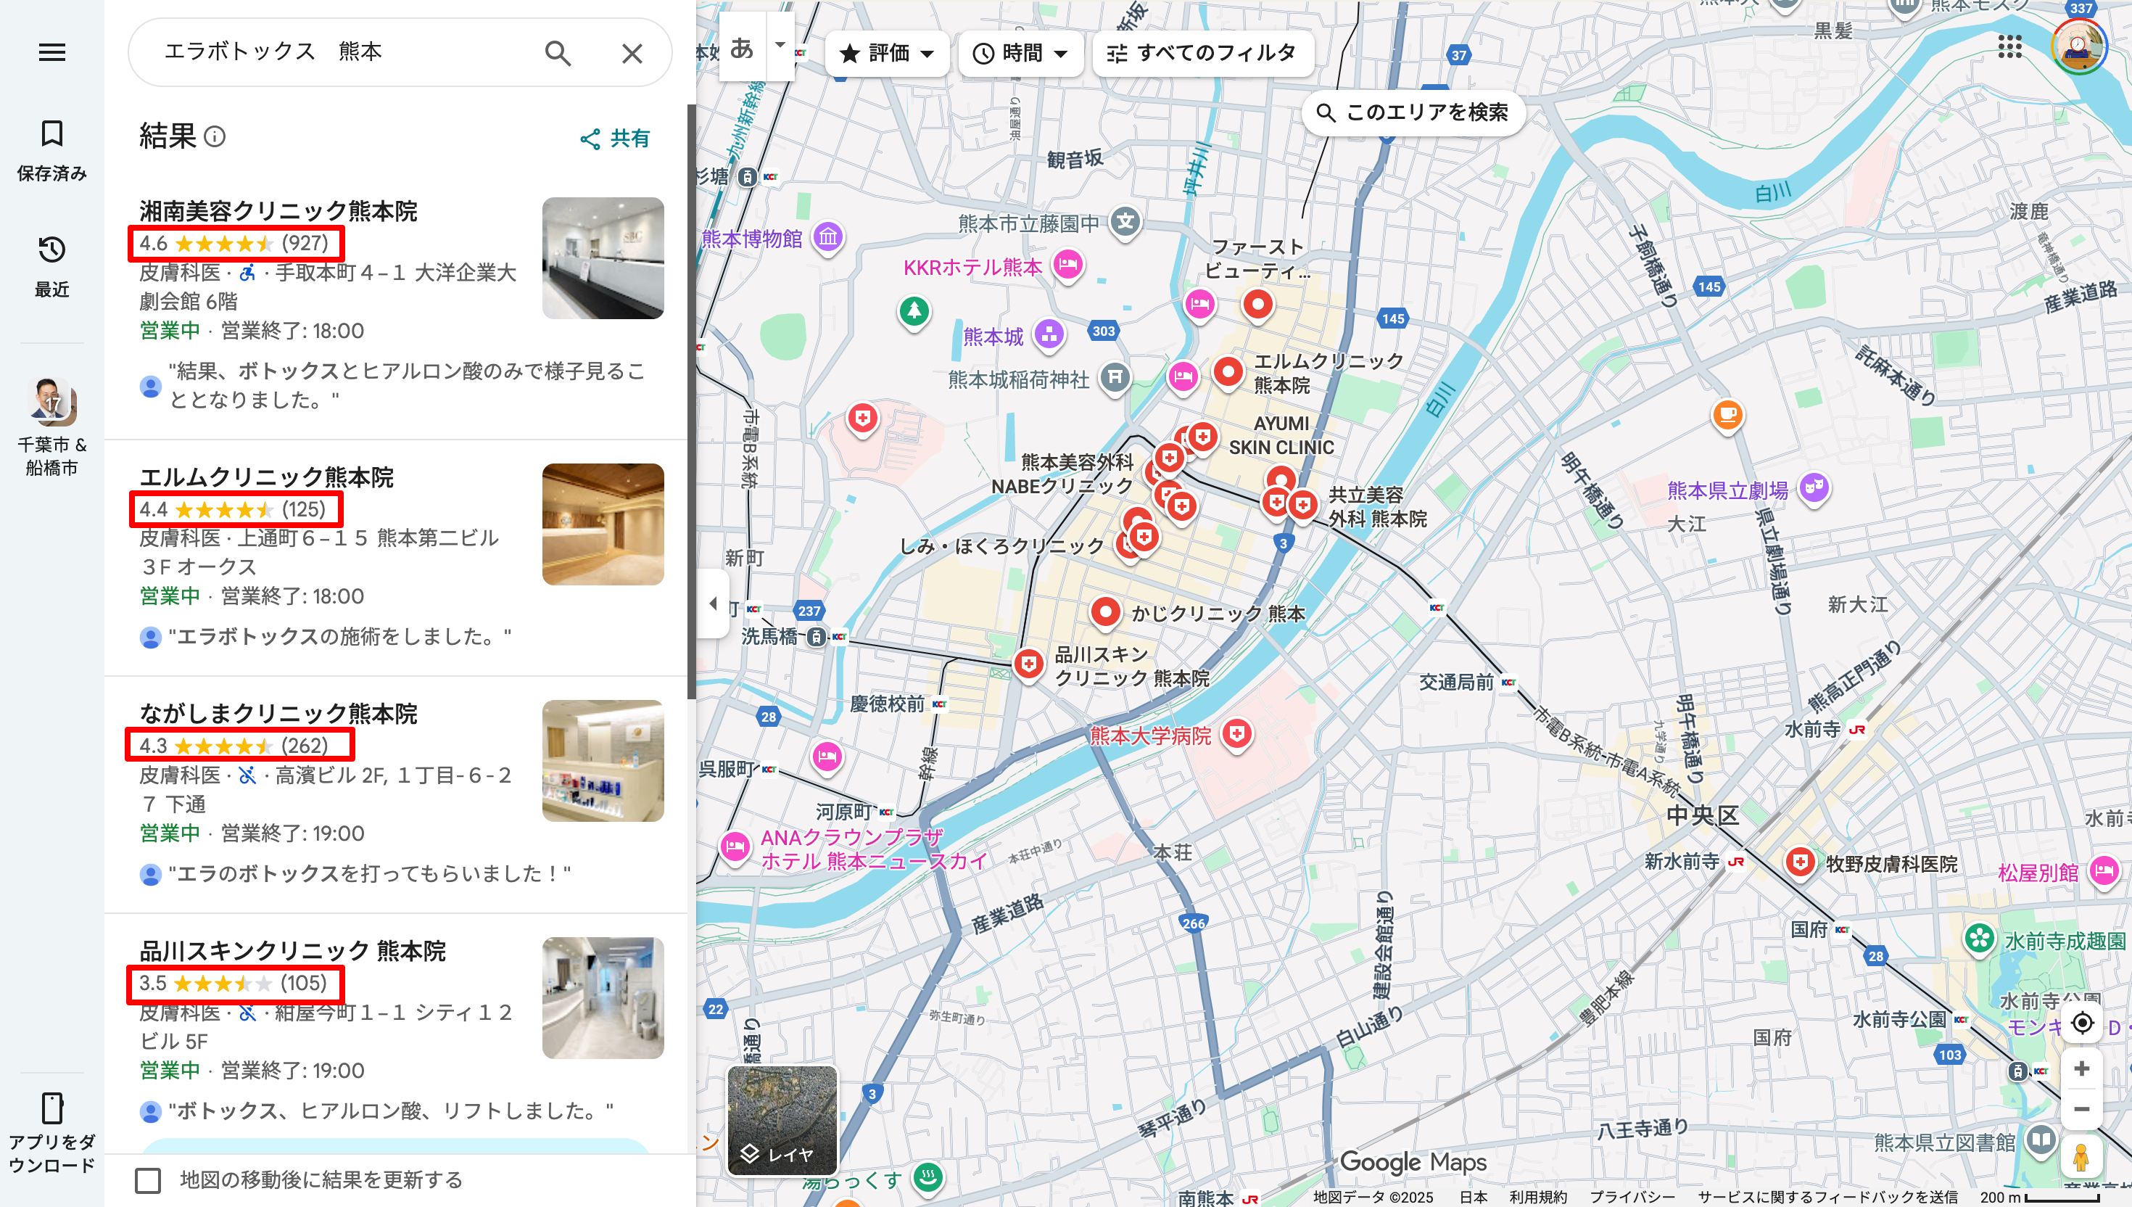
Task: Click the 結果 info icon
Action: pos(215,136)
